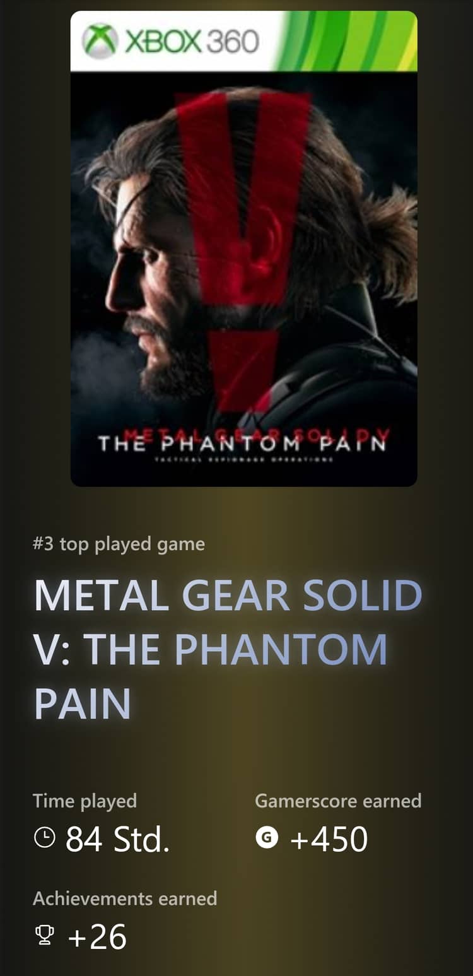This screenshot has height=976, width=473.
Task: Click the clock icon beside 84 Std.
Action: pos(44,838)
